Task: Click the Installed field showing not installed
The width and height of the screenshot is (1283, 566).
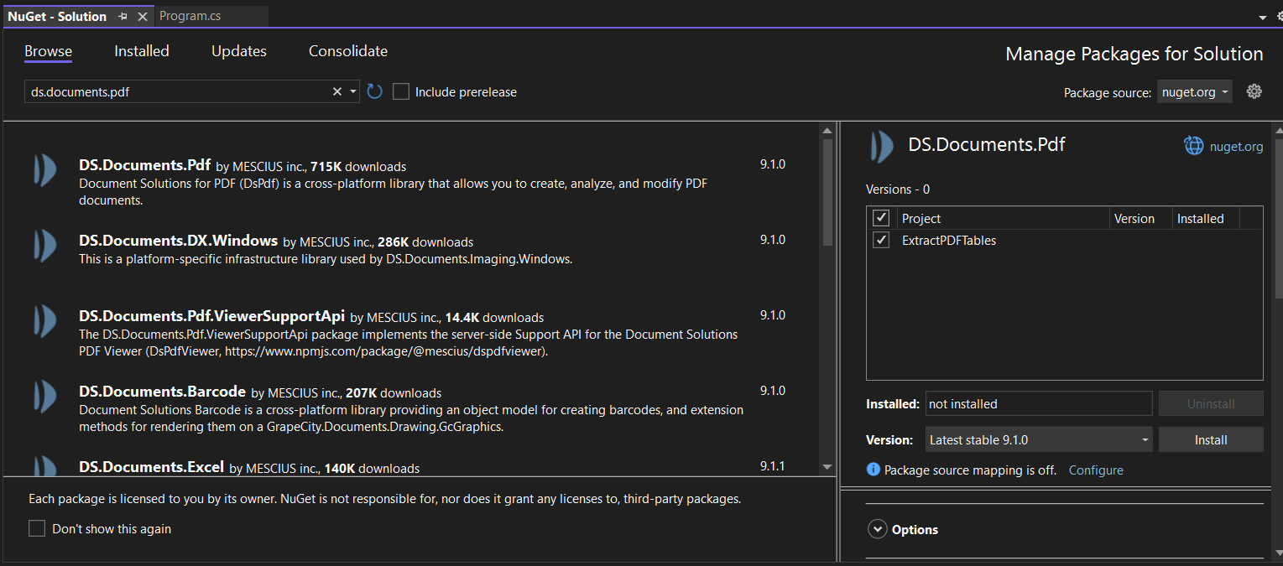Action: [1039, 403]
